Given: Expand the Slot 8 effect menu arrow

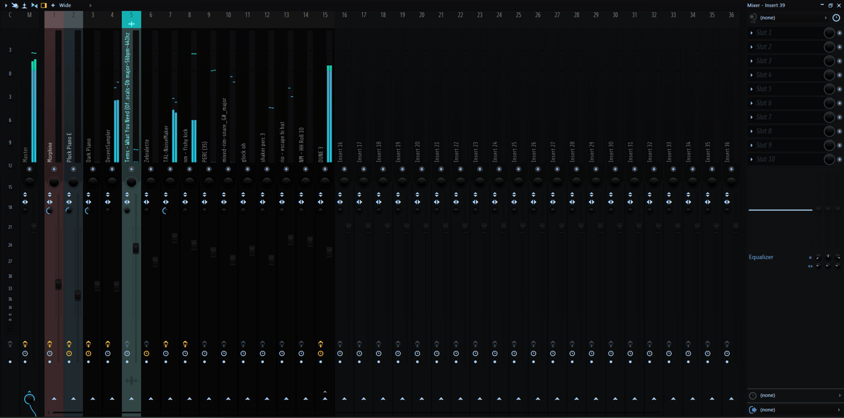Looking at the screenshot, I should point(752,131).
